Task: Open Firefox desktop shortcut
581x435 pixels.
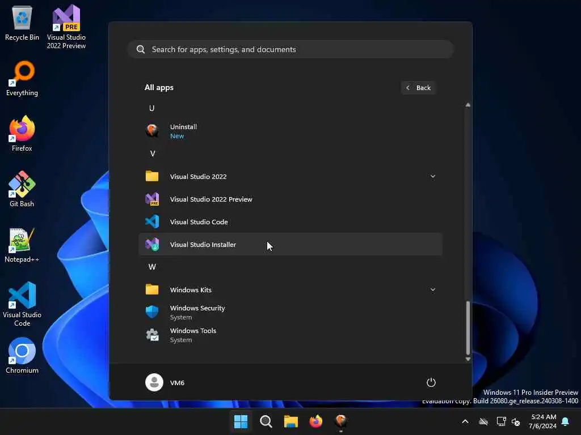Action: tap(22, 134)
